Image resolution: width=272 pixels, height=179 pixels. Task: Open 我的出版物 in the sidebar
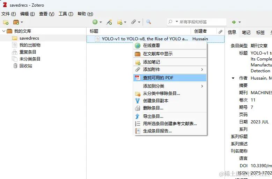tap(30, 45)
